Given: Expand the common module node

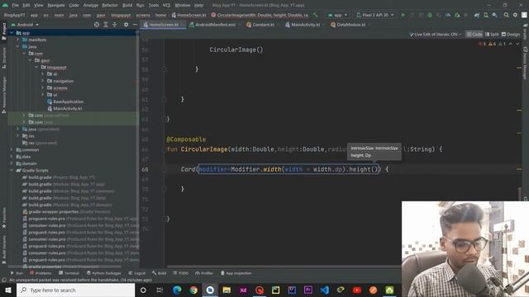Looking at the screenshot, I should (12, 150).
